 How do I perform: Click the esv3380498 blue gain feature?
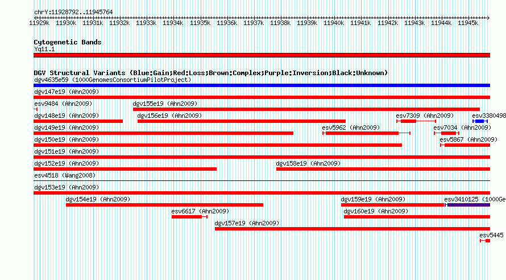tap(480, 121)
